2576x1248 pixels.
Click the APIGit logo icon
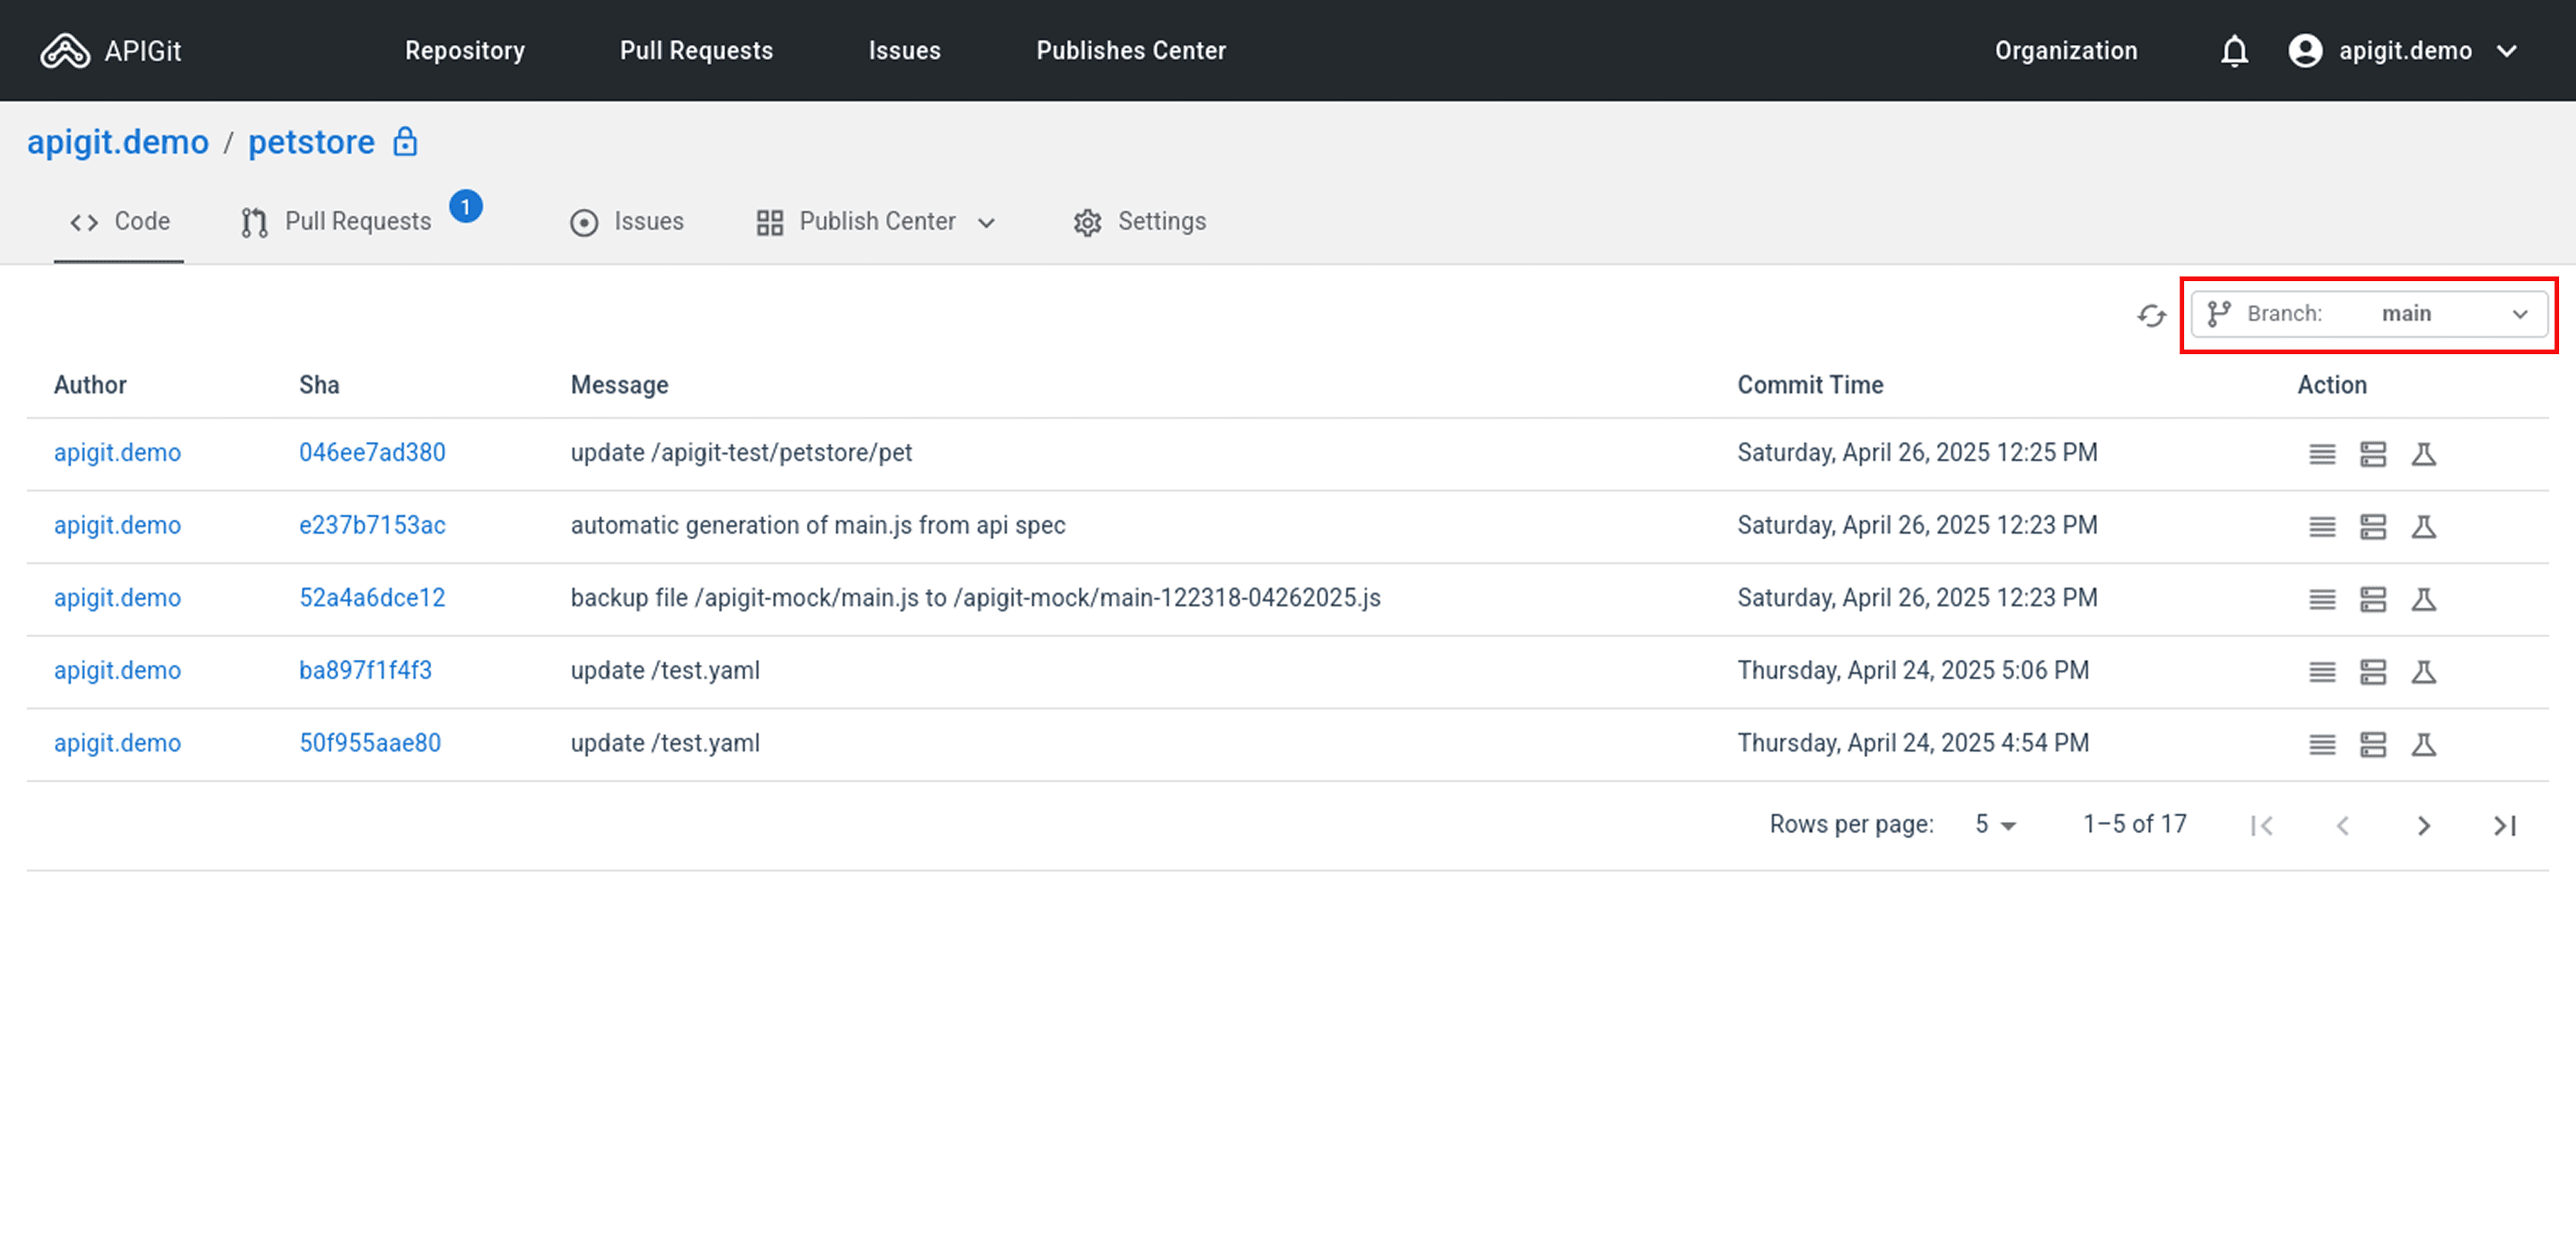[65, 51]
